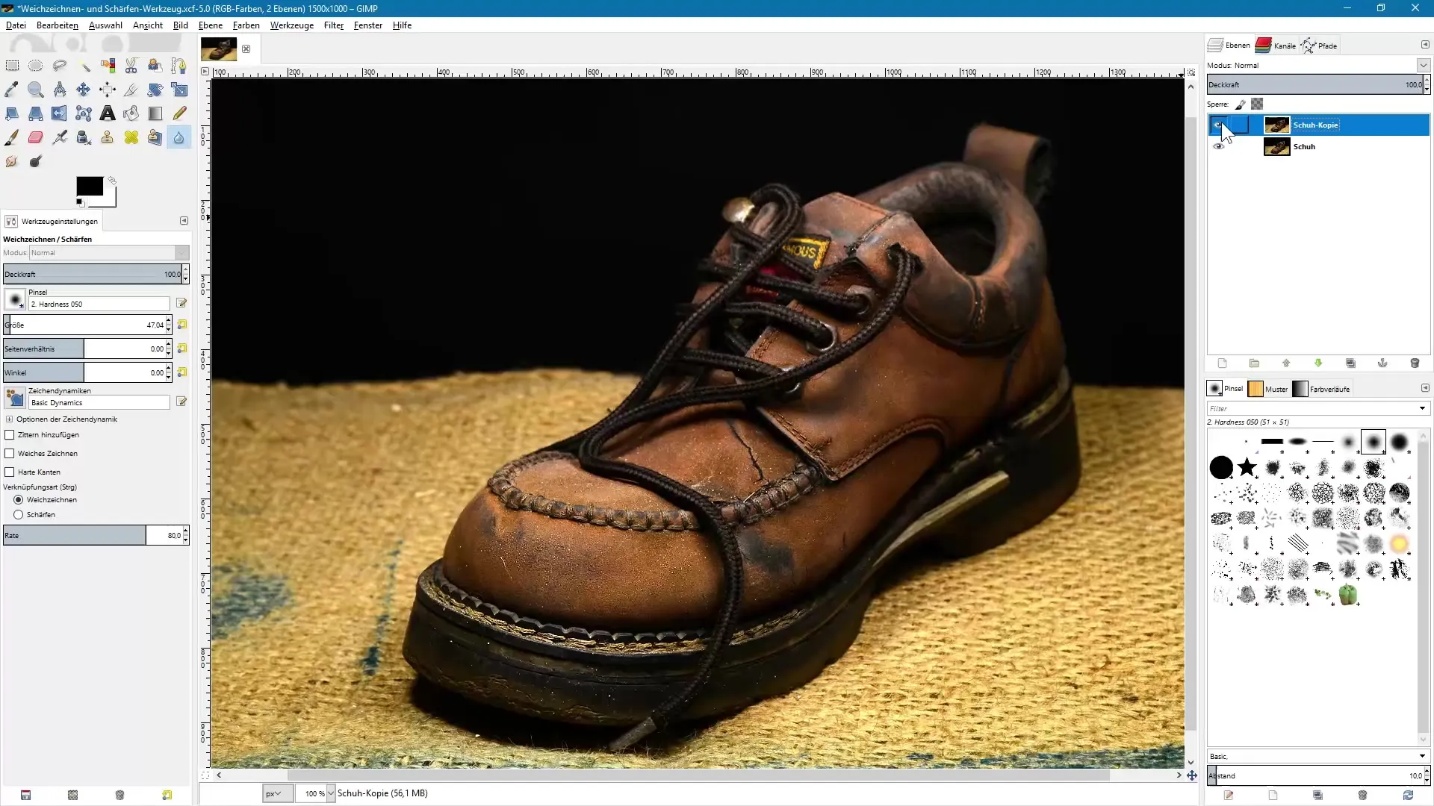Open brushes dock tab menu arrow
This screenshot has height=806, width=1434.
1425,388
